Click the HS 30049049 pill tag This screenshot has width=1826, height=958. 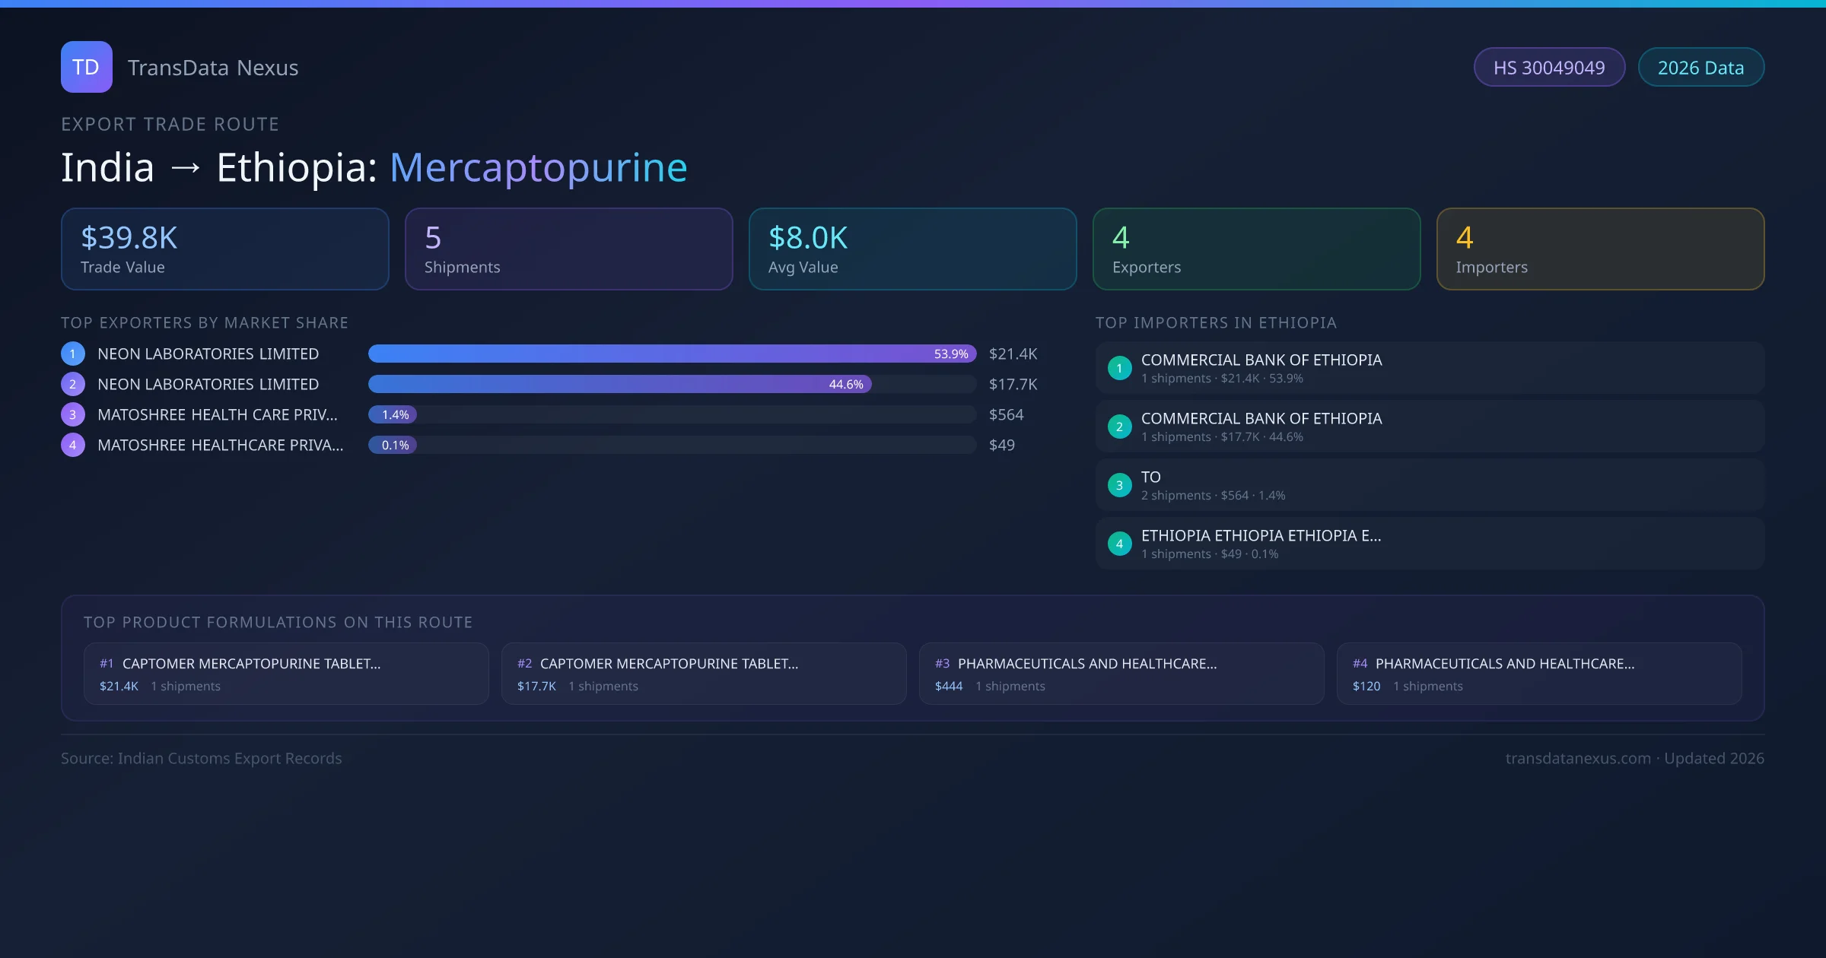tap(1549, 68)
